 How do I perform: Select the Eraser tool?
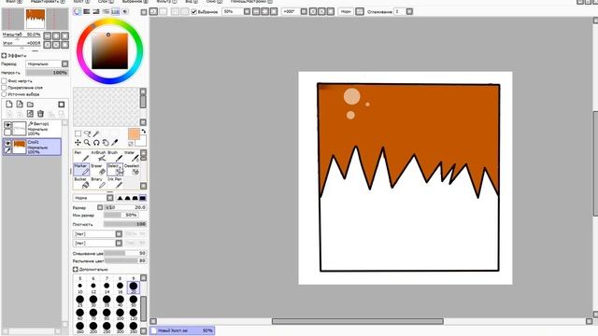point(98,170)
